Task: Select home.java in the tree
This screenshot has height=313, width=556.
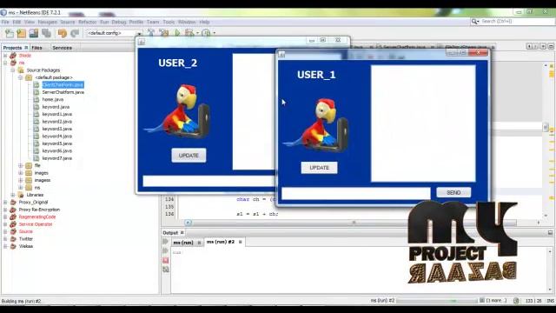Action: [53, 100]
